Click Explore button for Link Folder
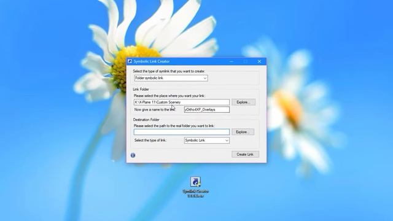393x221 pixels. pos(243,103)
